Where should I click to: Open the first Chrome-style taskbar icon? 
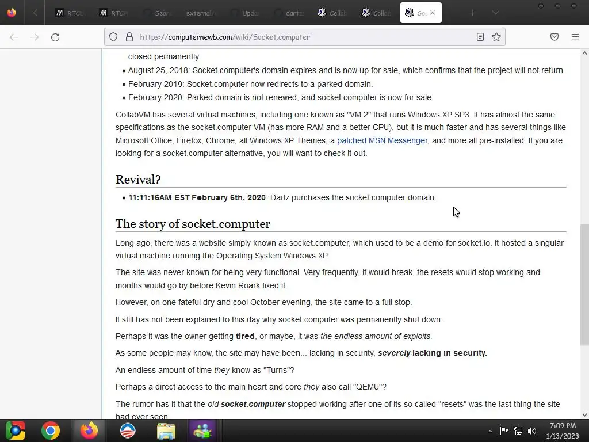(16, 430)
